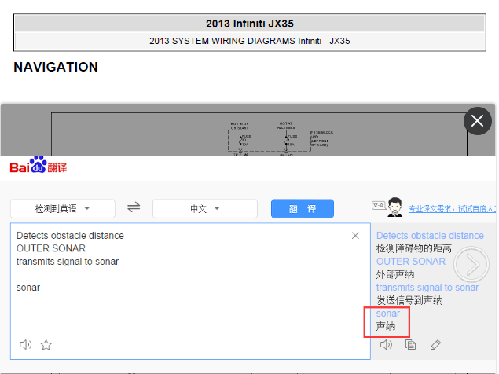The width and height of the screenshot is (499, 374).
Task: Click the translated text 发送信号到声纳
Action: click(409, 300)
